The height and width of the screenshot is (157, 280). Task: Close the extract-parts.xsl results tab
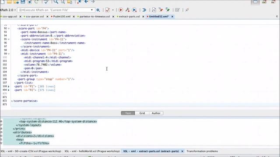(x=182, y=151)
